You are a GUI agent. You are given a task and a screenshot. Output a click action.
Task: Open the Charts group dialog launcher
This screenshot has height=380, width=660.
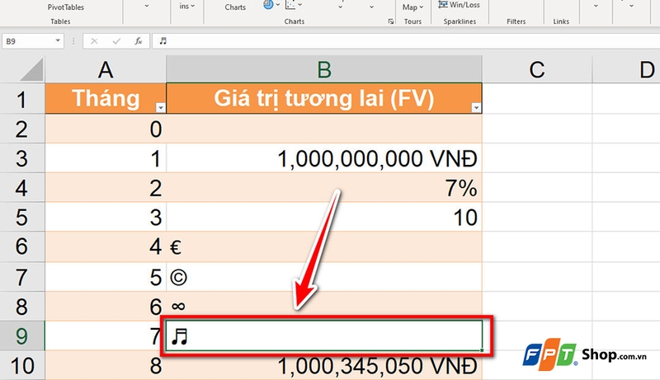pos(391,21)
